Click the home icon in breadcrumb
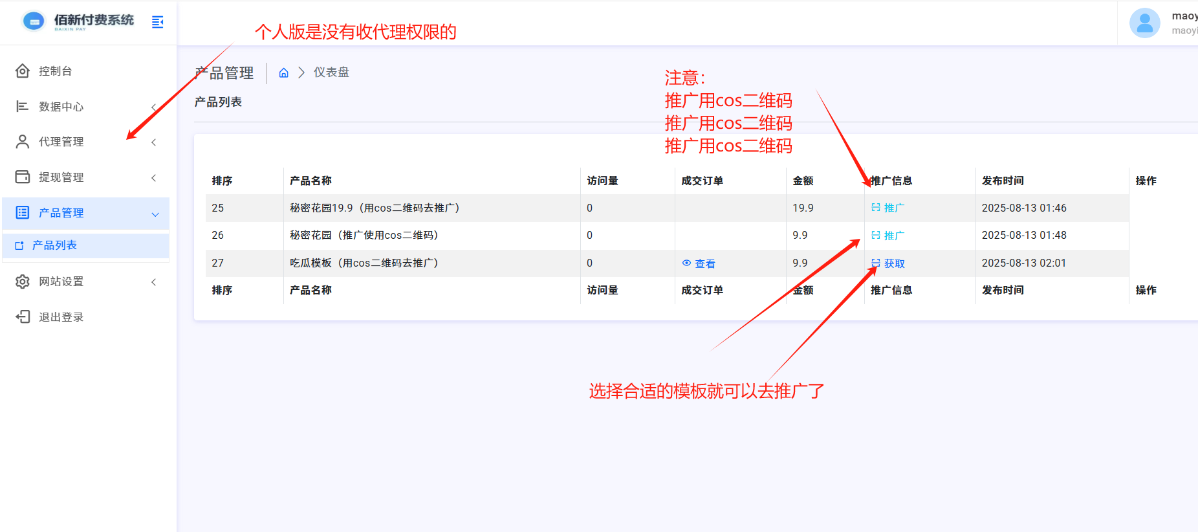The width and height of the screenshot is (1198, 532). (x=283, y=73)
